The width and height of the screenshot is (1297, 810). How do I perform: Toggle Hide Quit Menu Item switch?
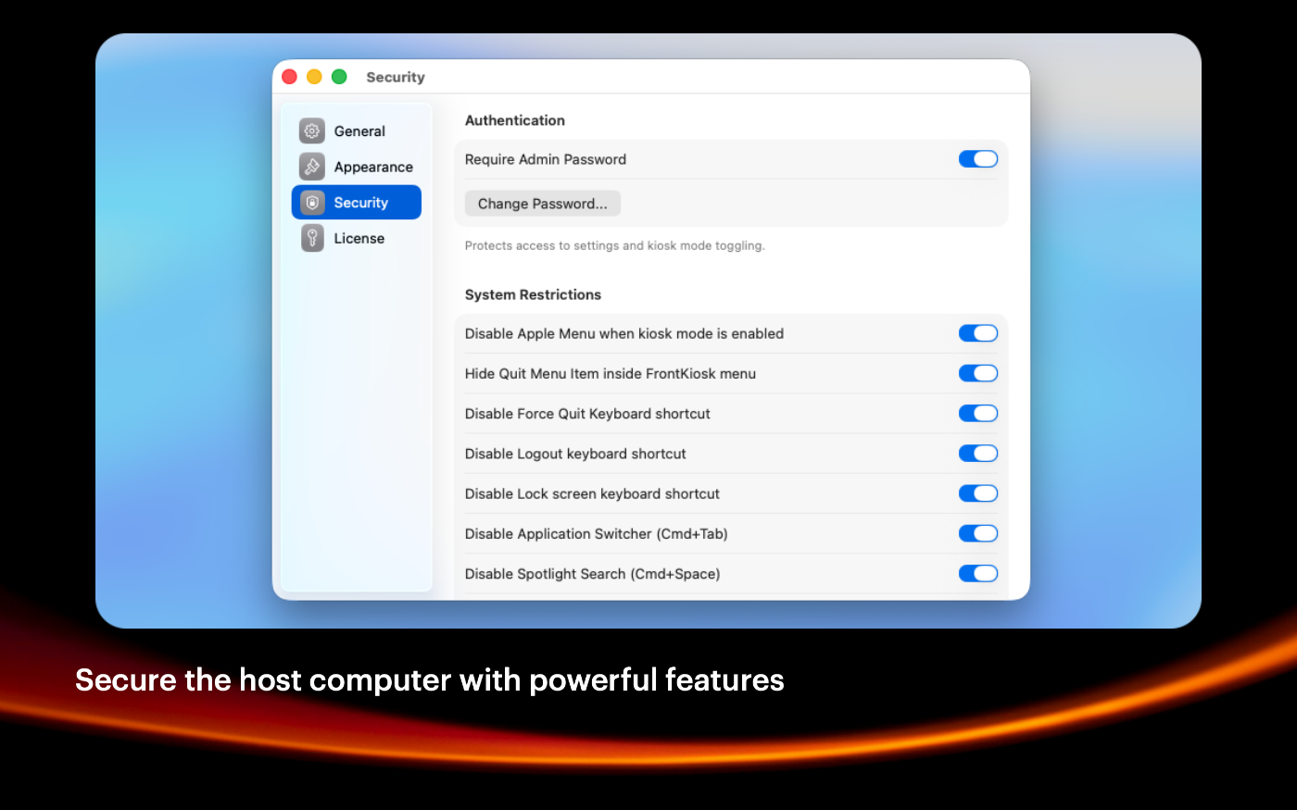[x=977, y=373]
